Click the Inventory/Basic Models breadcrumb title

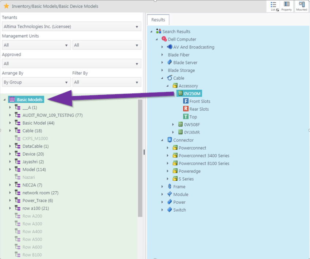pos(55,6)
